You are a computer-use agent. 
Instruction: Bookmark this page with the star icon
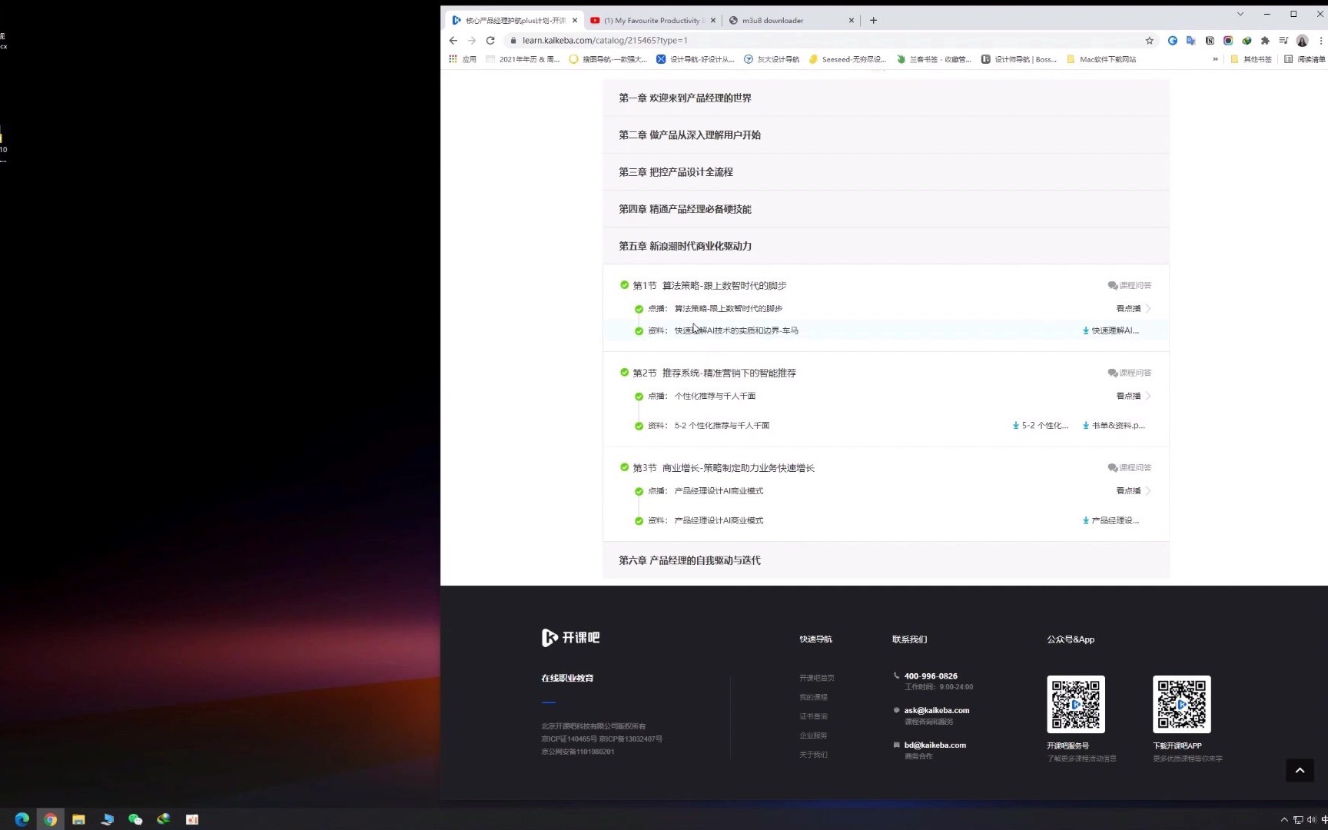pyautogui.click(x=1150, y=41)
